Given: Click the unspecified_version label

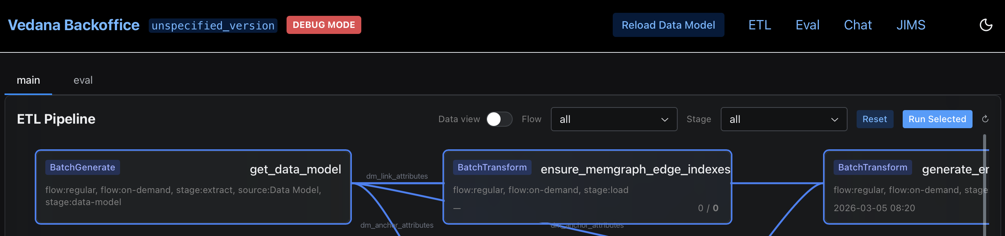Looking at the screenshot, I should (213, 26).
